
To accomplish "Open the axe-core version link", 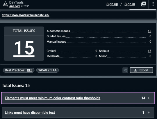I will [15, 6].
